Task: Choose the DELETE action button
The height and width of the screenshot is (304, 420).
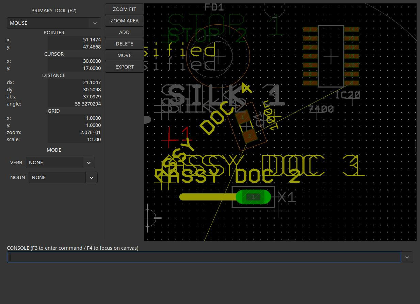Action: pyautogui.click(x=124, y=44)
